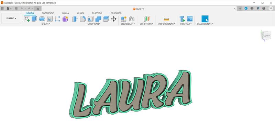The width and height of the screenshot is (275, 129).
Task: Open the File menu icon
Action: [9, 8]
